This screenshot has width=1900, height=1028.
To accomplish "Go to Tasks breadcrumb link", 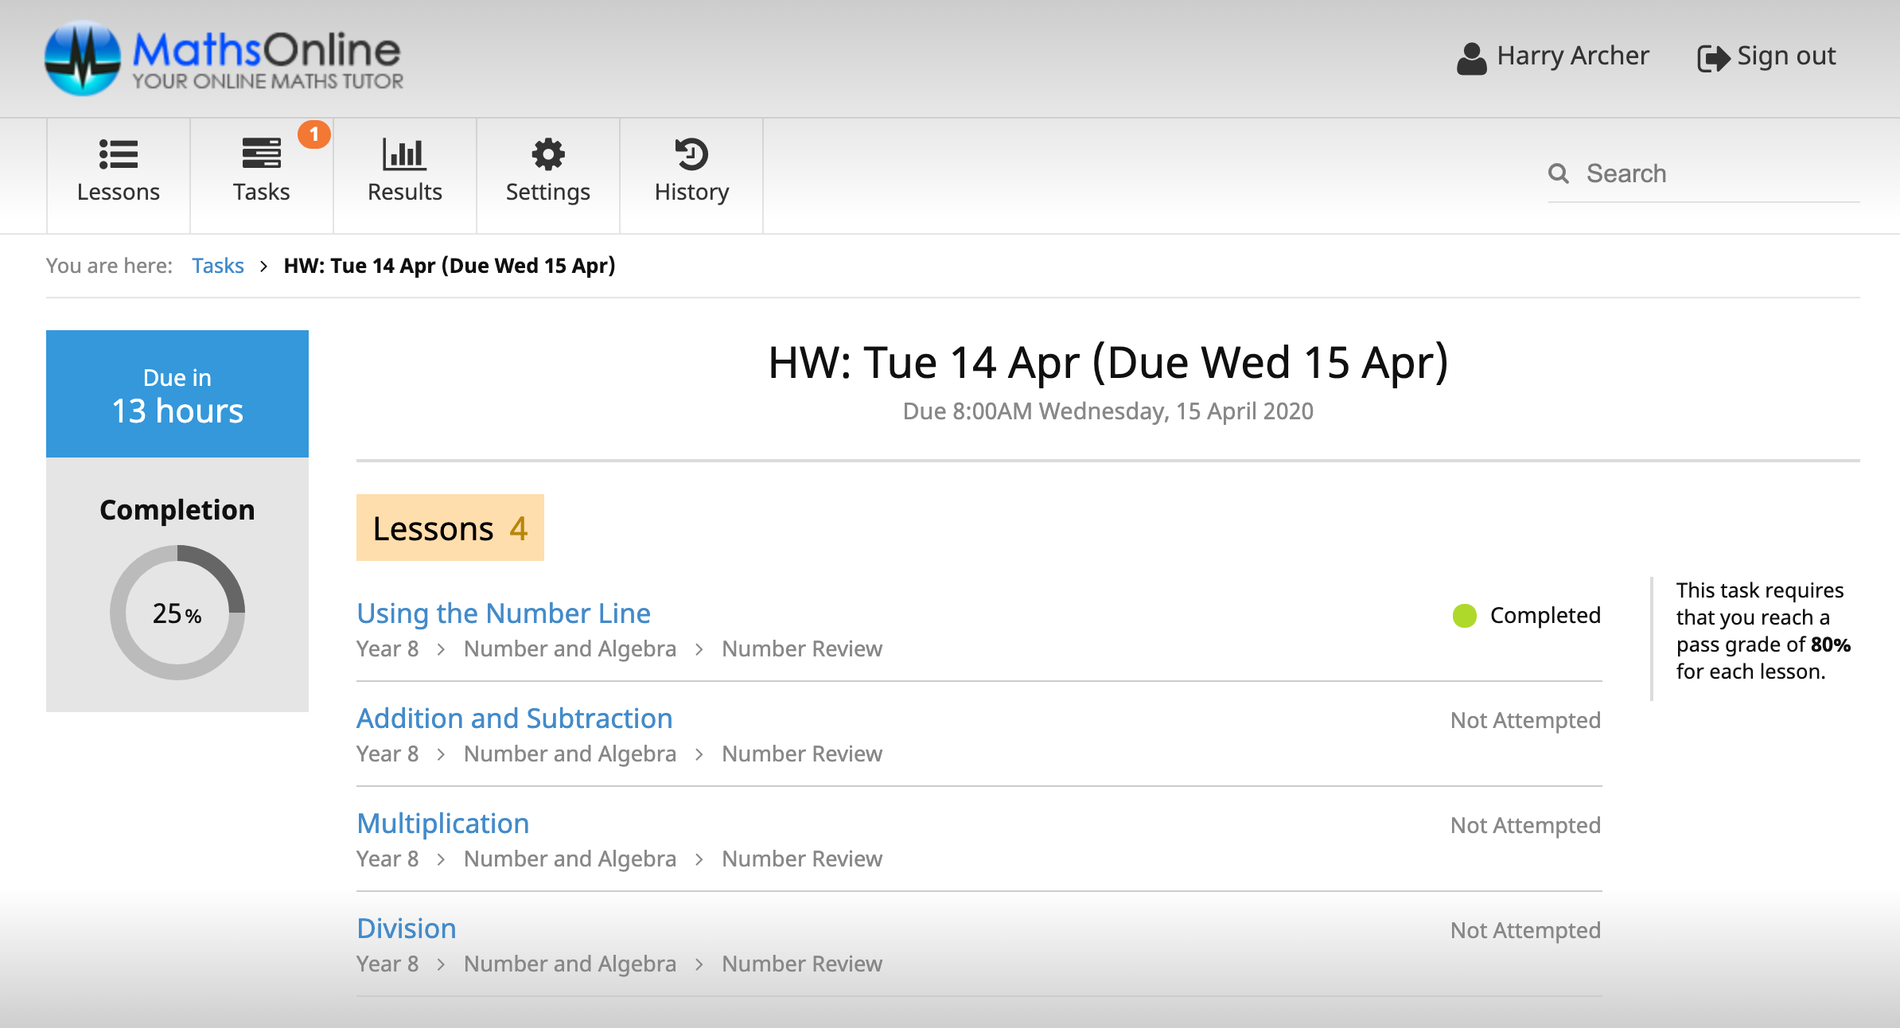I will (217, 266).
